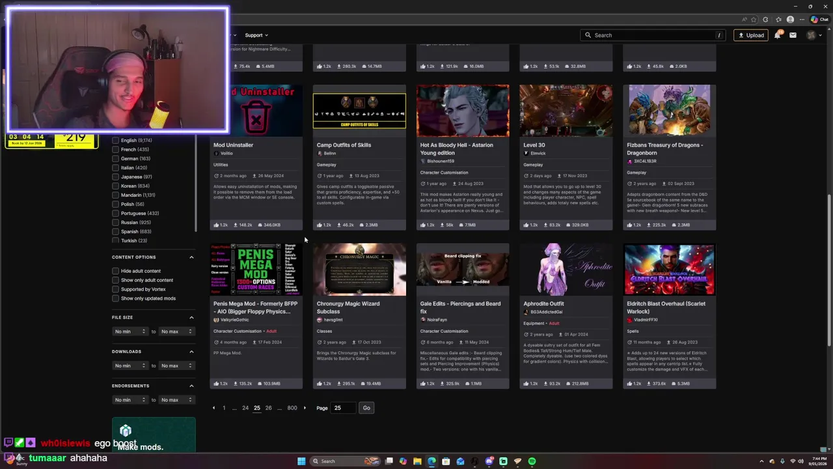Open Endorsements No min dropdown

click(x=130, y=400)
